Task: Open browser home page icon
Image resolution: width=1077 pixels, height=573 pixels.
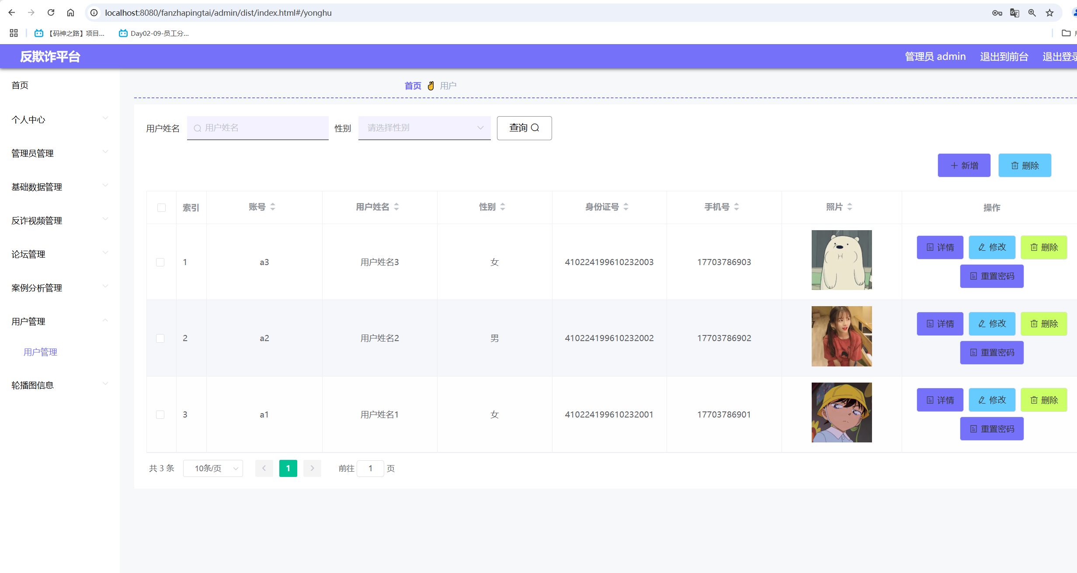Action: point(70,13)
